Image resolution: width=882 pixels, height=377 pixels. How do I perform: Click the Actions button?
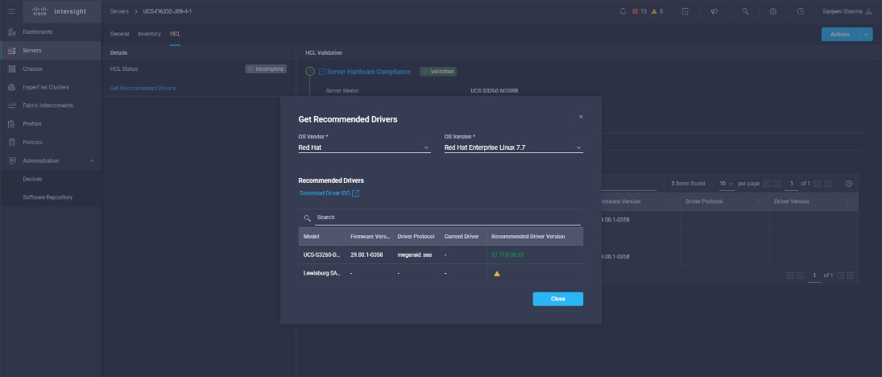click(840, 35)
